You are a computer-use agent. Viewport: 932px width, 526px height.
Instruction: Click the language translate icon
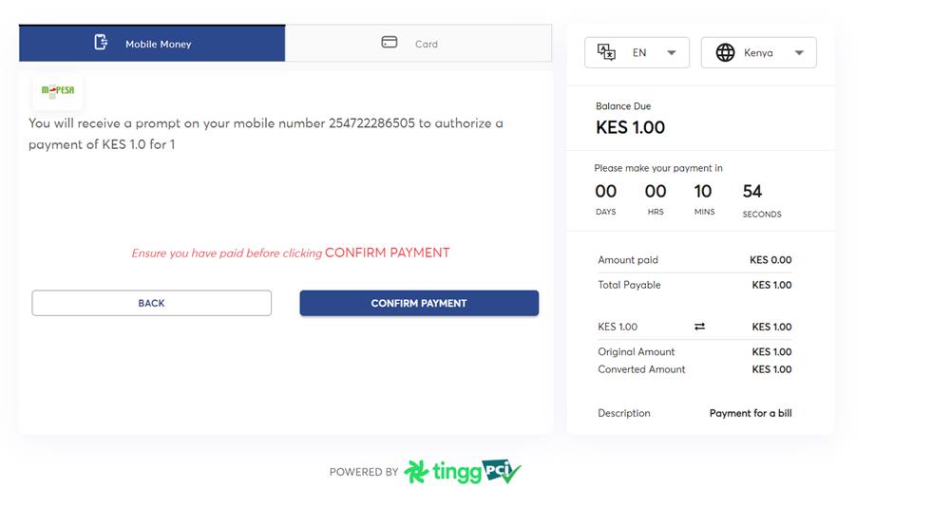pos(606,52)
